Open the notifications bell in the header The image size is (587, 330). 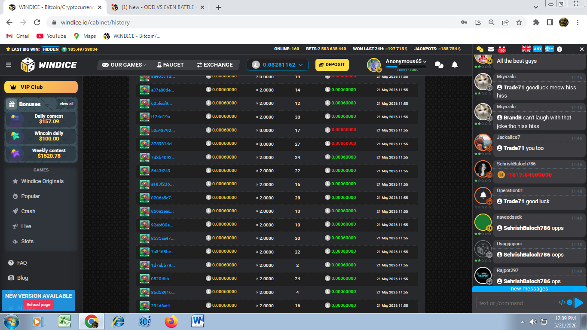pos(455,65)
